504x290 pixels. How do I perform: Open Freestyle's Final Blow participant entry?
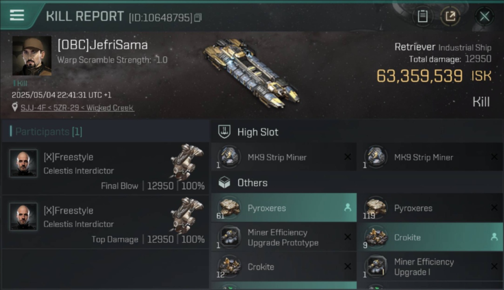(x=105, y=168)
